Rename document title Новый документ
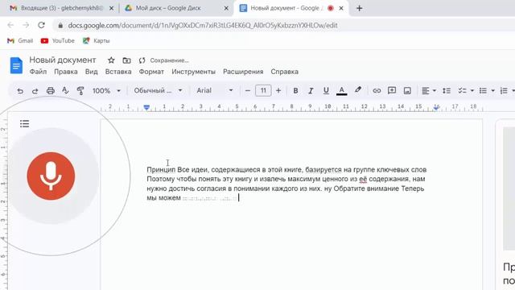Image resolution: width=515 pixels, height=290 pixels. pos(63,60)
